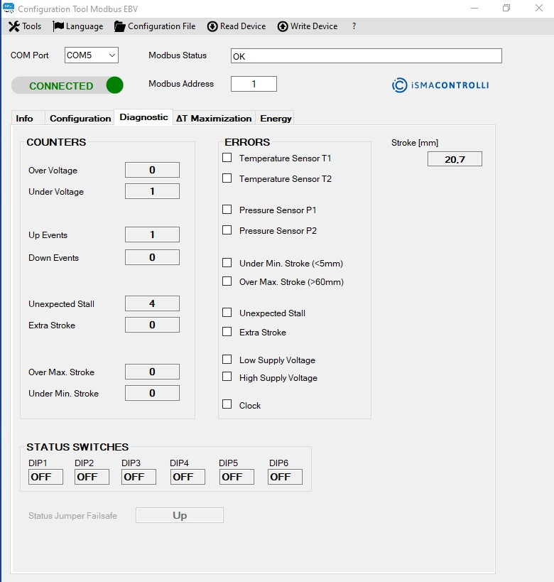Open the Tools menu wrench icon
The height and width of the screenshot is (582, 554).
(x=13, y=26)
